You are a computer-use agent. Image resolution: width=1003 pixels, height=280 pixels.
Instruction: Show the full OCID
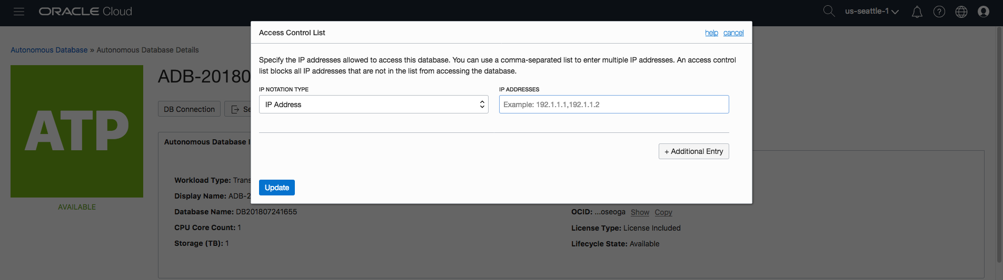(640, 212)
